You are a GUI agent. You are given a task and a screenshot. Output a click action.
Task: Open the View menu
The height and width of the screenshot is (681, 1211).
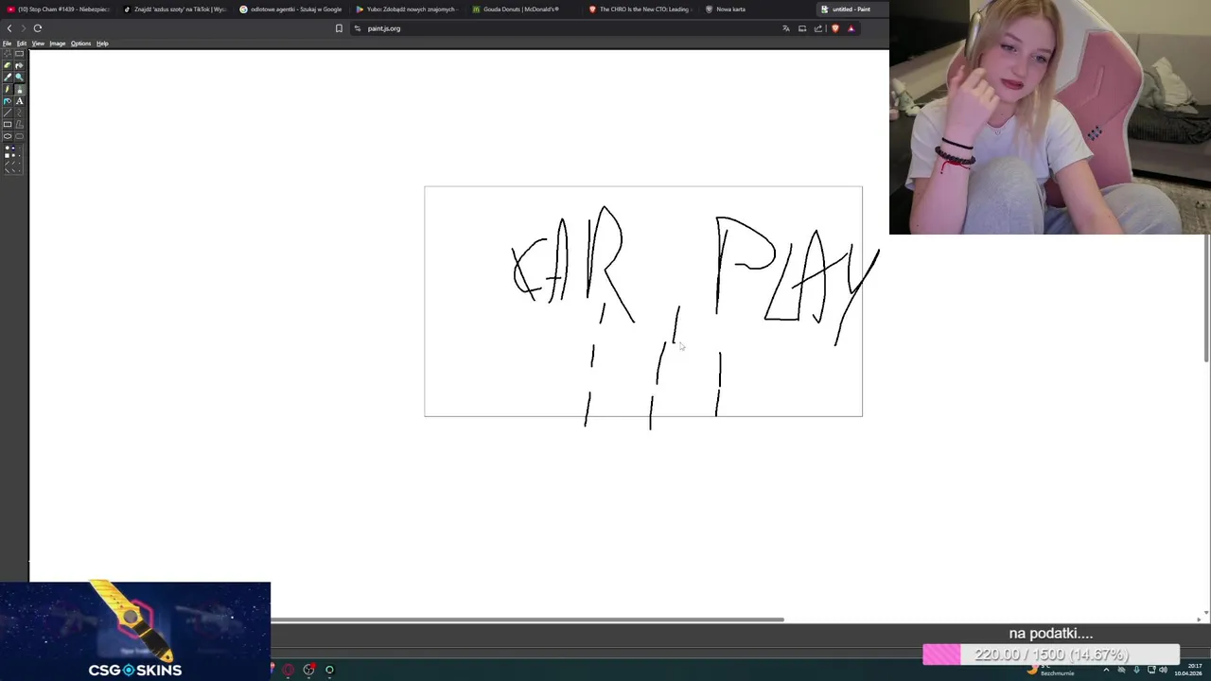[38, 44]
